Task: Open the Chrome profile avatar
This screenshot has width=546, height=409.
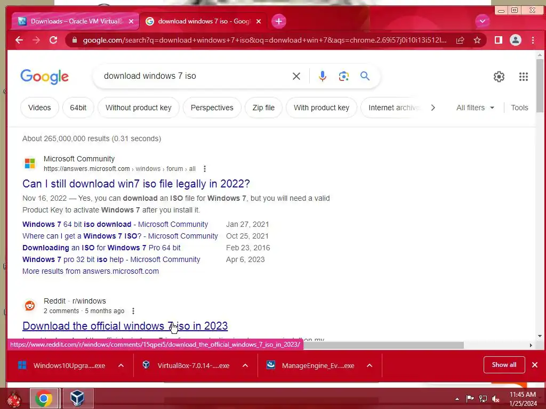Action: coord(516,40)
